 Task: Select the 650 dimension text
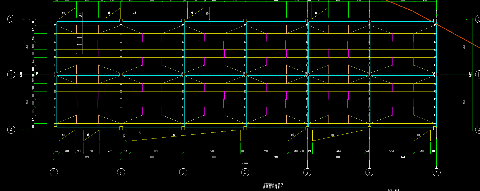point(310,151)
